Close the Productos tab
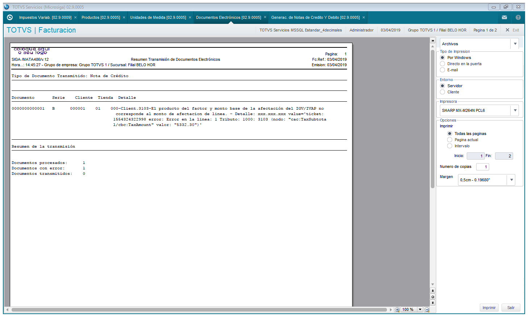This screenshot has width=528, height=317. [124, 17]
